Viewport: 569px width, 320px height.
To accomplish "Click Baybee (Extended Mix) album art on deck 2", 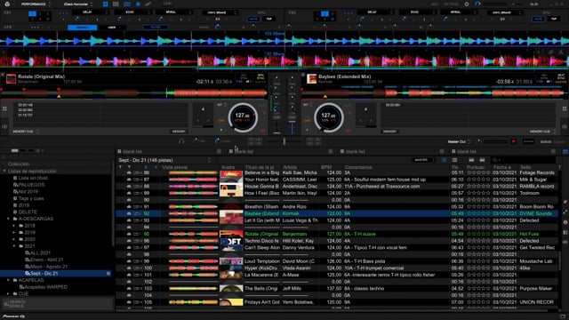I will coord(311,78).
